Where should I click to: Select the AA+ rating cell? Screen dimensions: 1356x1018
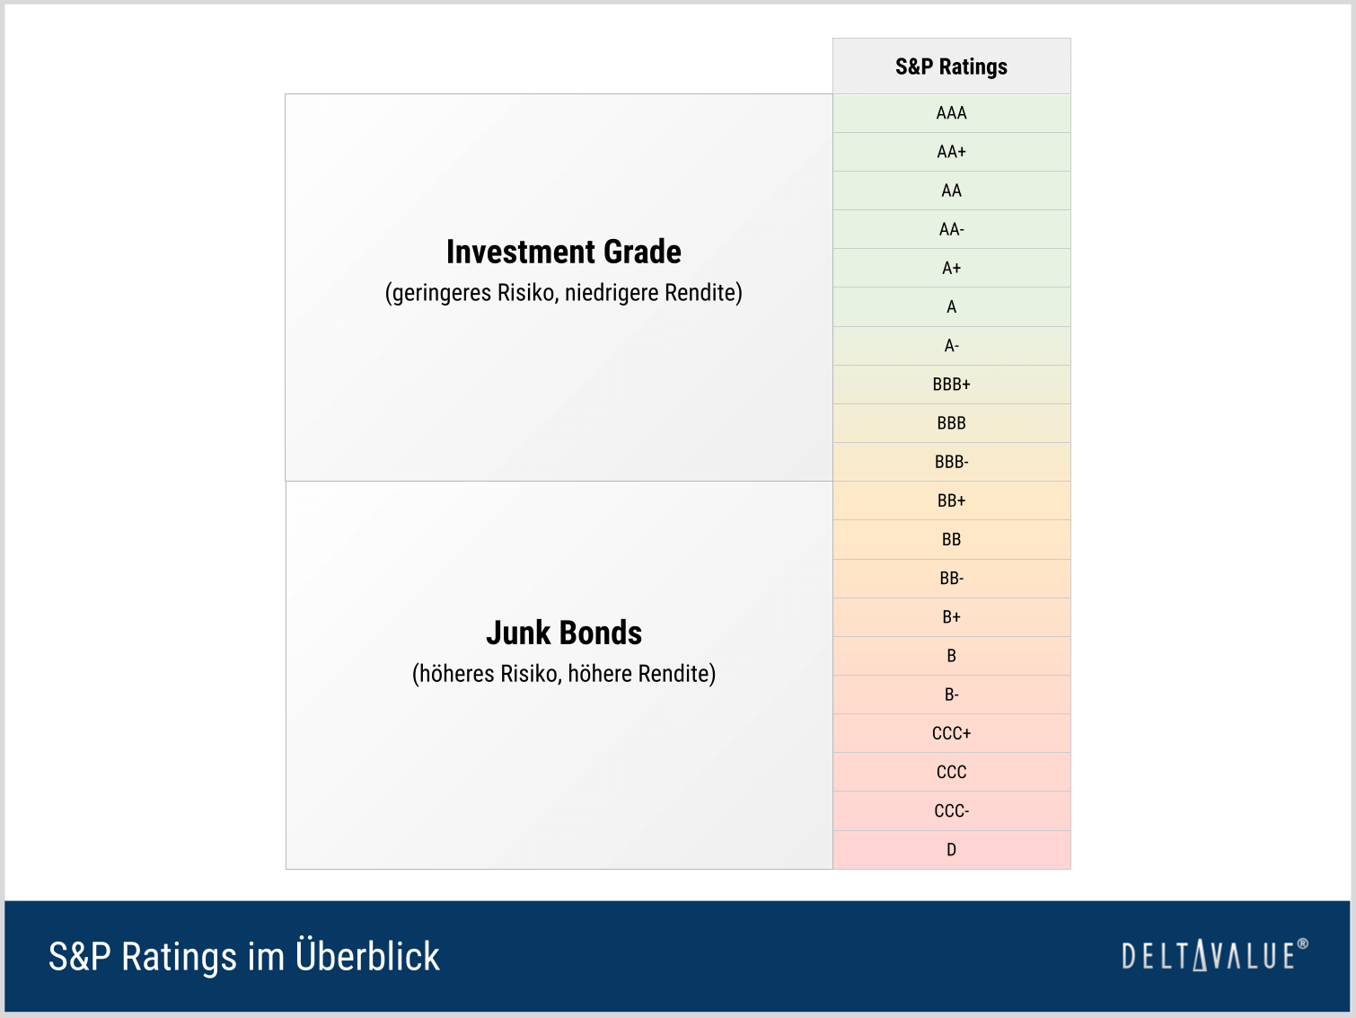point(952,152)
